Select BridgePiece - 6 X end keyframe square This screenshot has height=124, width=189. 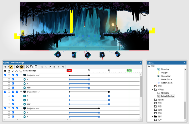point(89,80)
